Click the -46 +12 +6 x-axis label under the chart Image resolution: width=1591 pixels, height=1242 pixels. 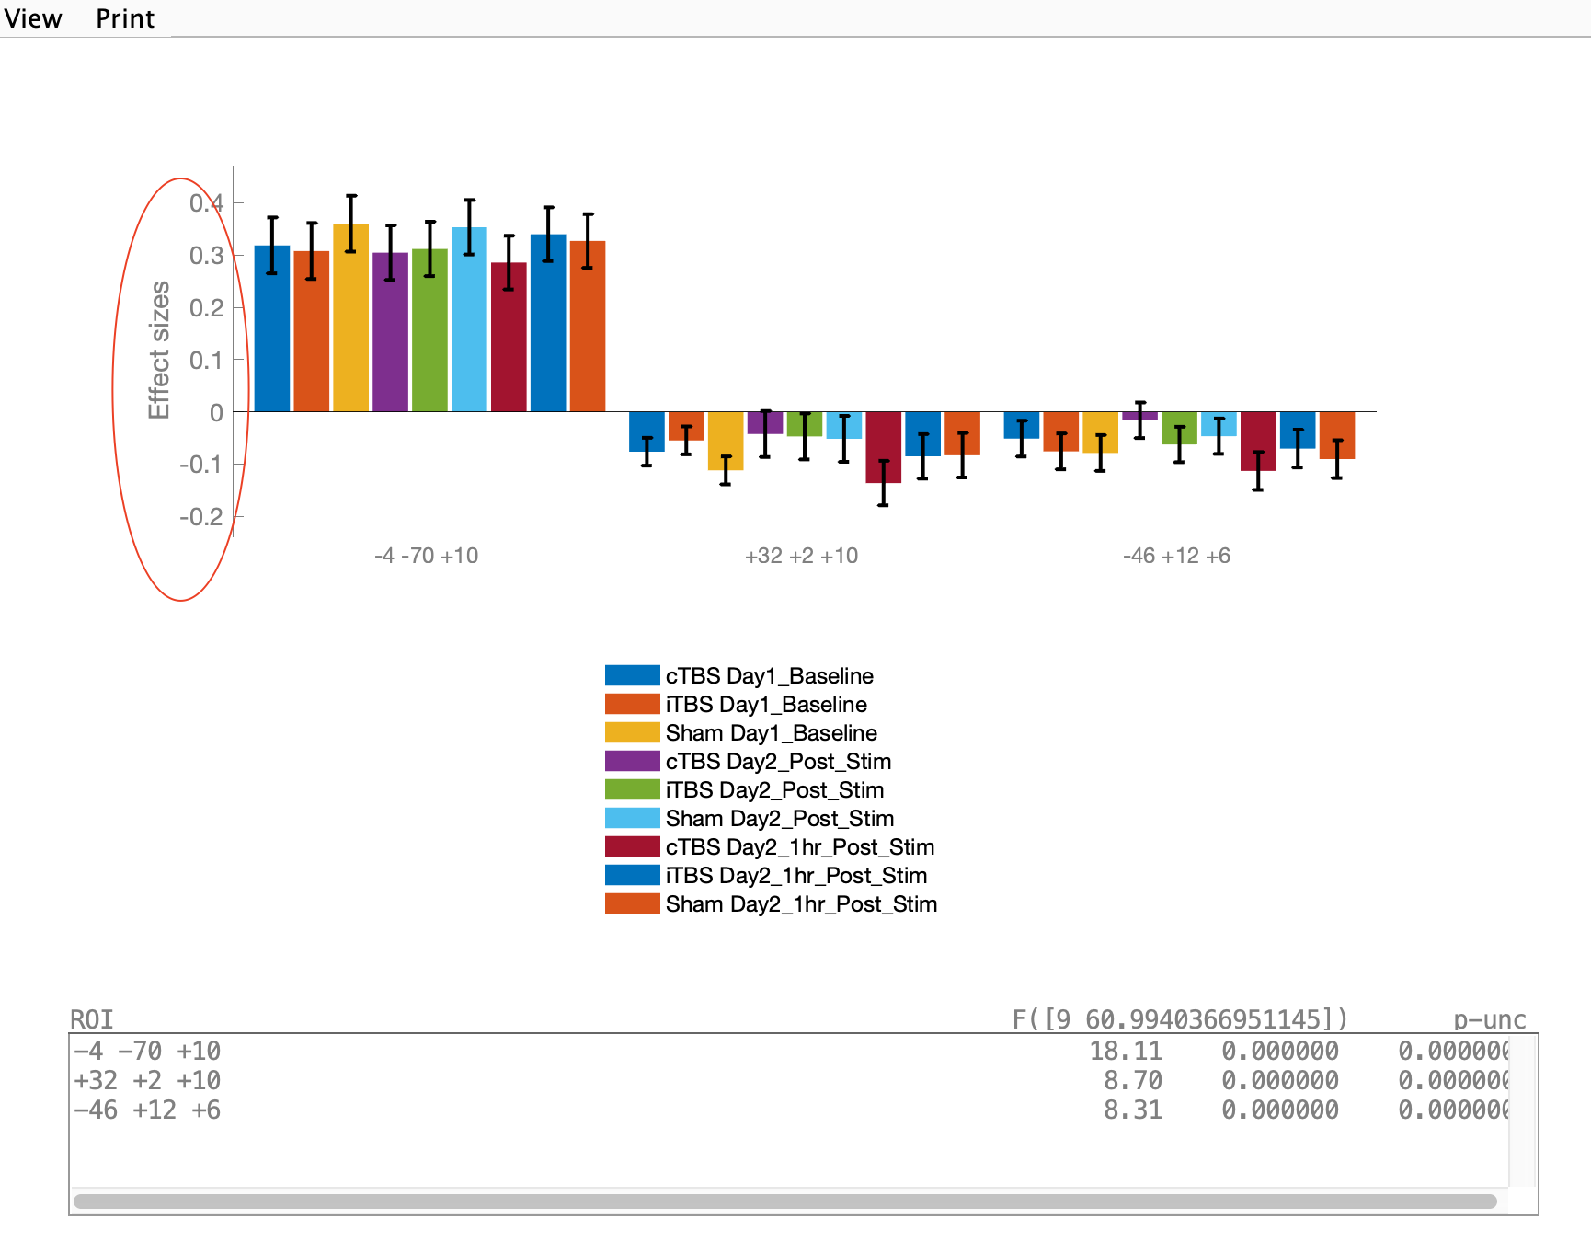(1176, 556)
